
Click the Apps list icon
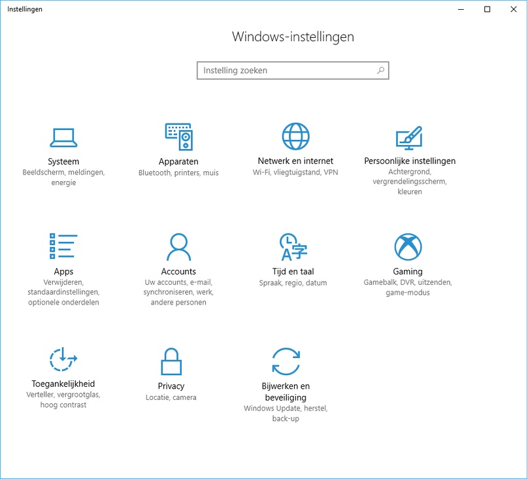pos(63,246)
